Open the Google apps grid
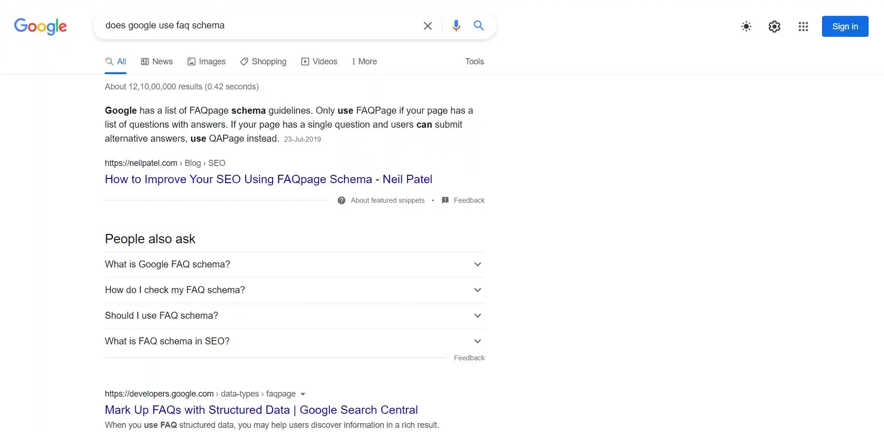The width and height of the screenshot is (884, 432). click(803, 26)
